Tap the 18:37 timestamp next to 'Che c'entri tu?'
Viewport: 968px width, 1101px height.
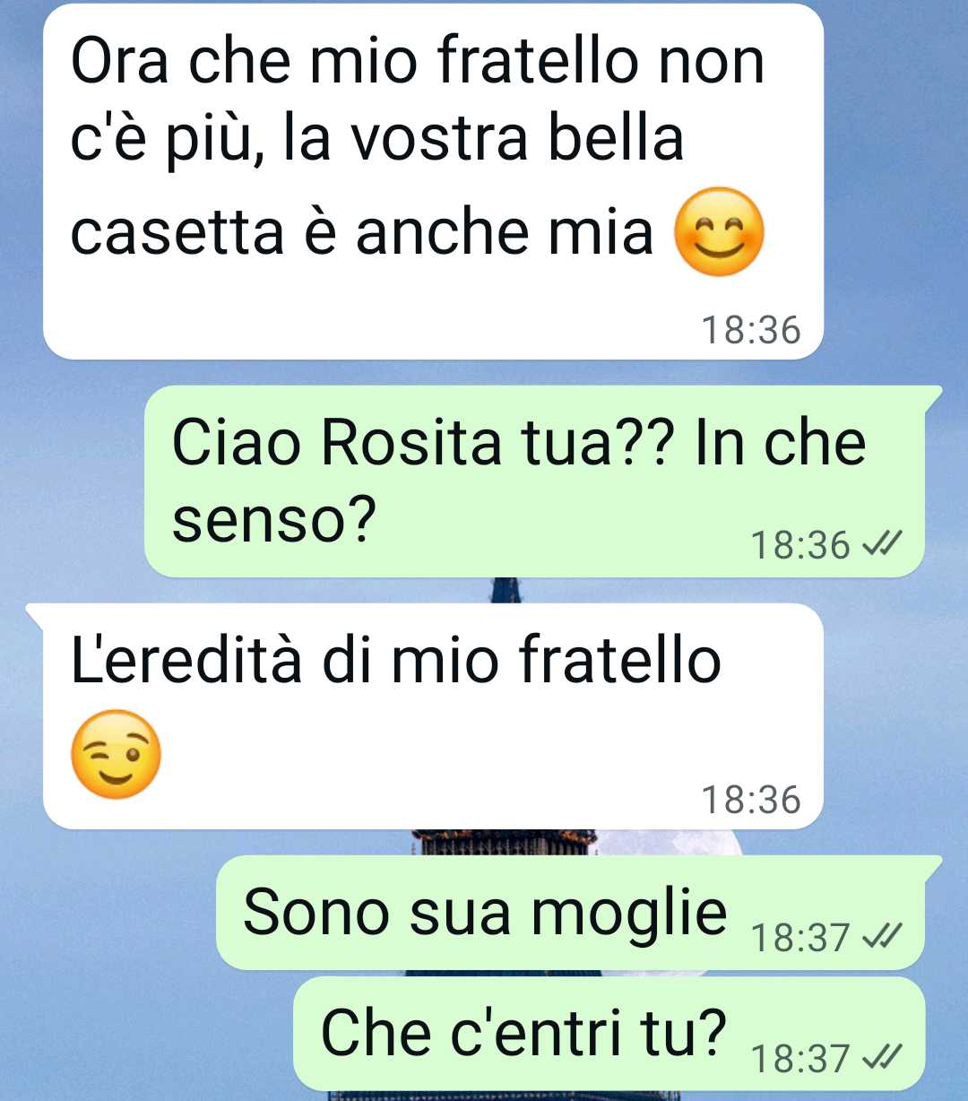tap(799, 1059)
